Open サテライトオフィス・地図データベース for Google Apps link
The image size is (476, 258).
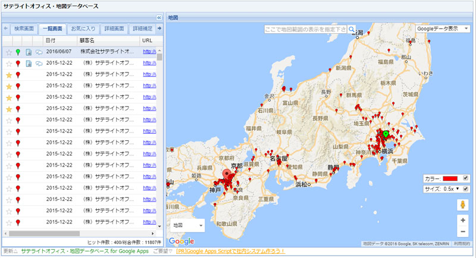[x=84, y=251]
